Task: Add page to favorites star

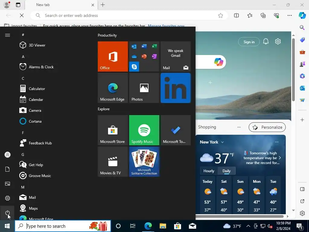Action: (221, 15)
